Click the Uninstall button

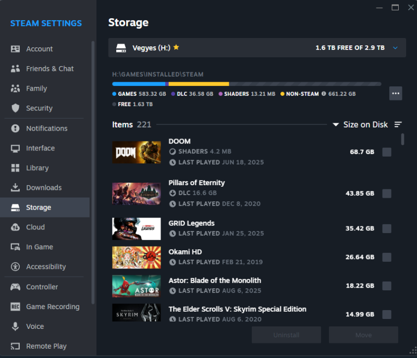286,335
